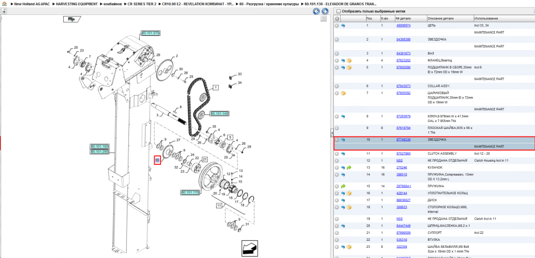
Task: Open diagram reference label 80.101.140
Action: pyautogui.click(x=219, y=113)
